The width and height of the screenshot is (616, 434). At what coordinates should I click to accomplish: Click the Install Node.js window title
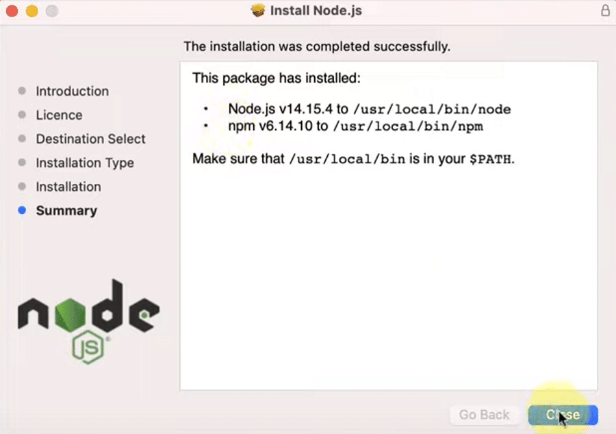[315, 10]
